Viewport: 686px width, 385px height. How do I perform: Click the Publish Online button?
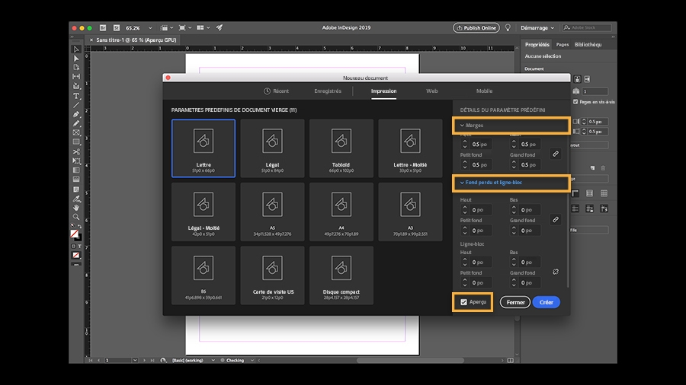point(476,28)
